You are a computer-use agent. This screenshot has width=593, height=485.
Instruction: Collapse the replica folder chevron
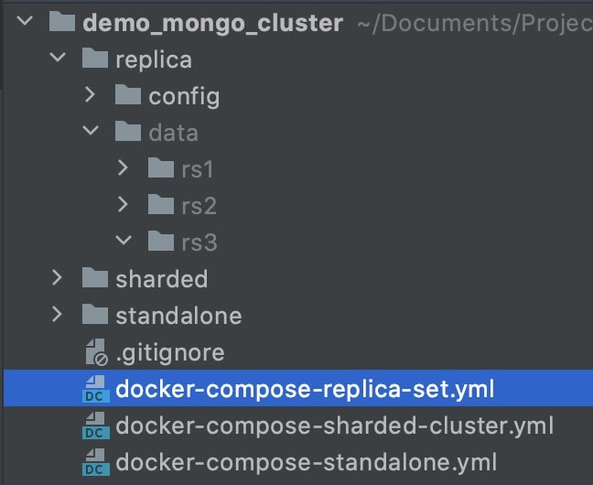pos(58,57)
